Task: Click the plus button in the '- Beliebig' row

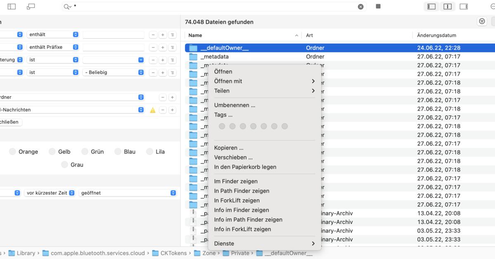Action: coord(163,73)
